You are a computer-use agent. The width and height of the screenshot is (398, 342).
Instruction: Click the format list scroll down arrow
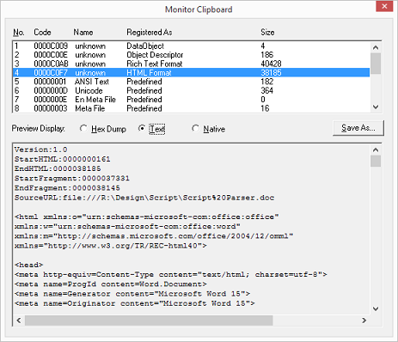[376, 107]
